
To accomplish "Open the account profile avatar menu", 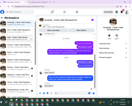I will tap(127, 12).
